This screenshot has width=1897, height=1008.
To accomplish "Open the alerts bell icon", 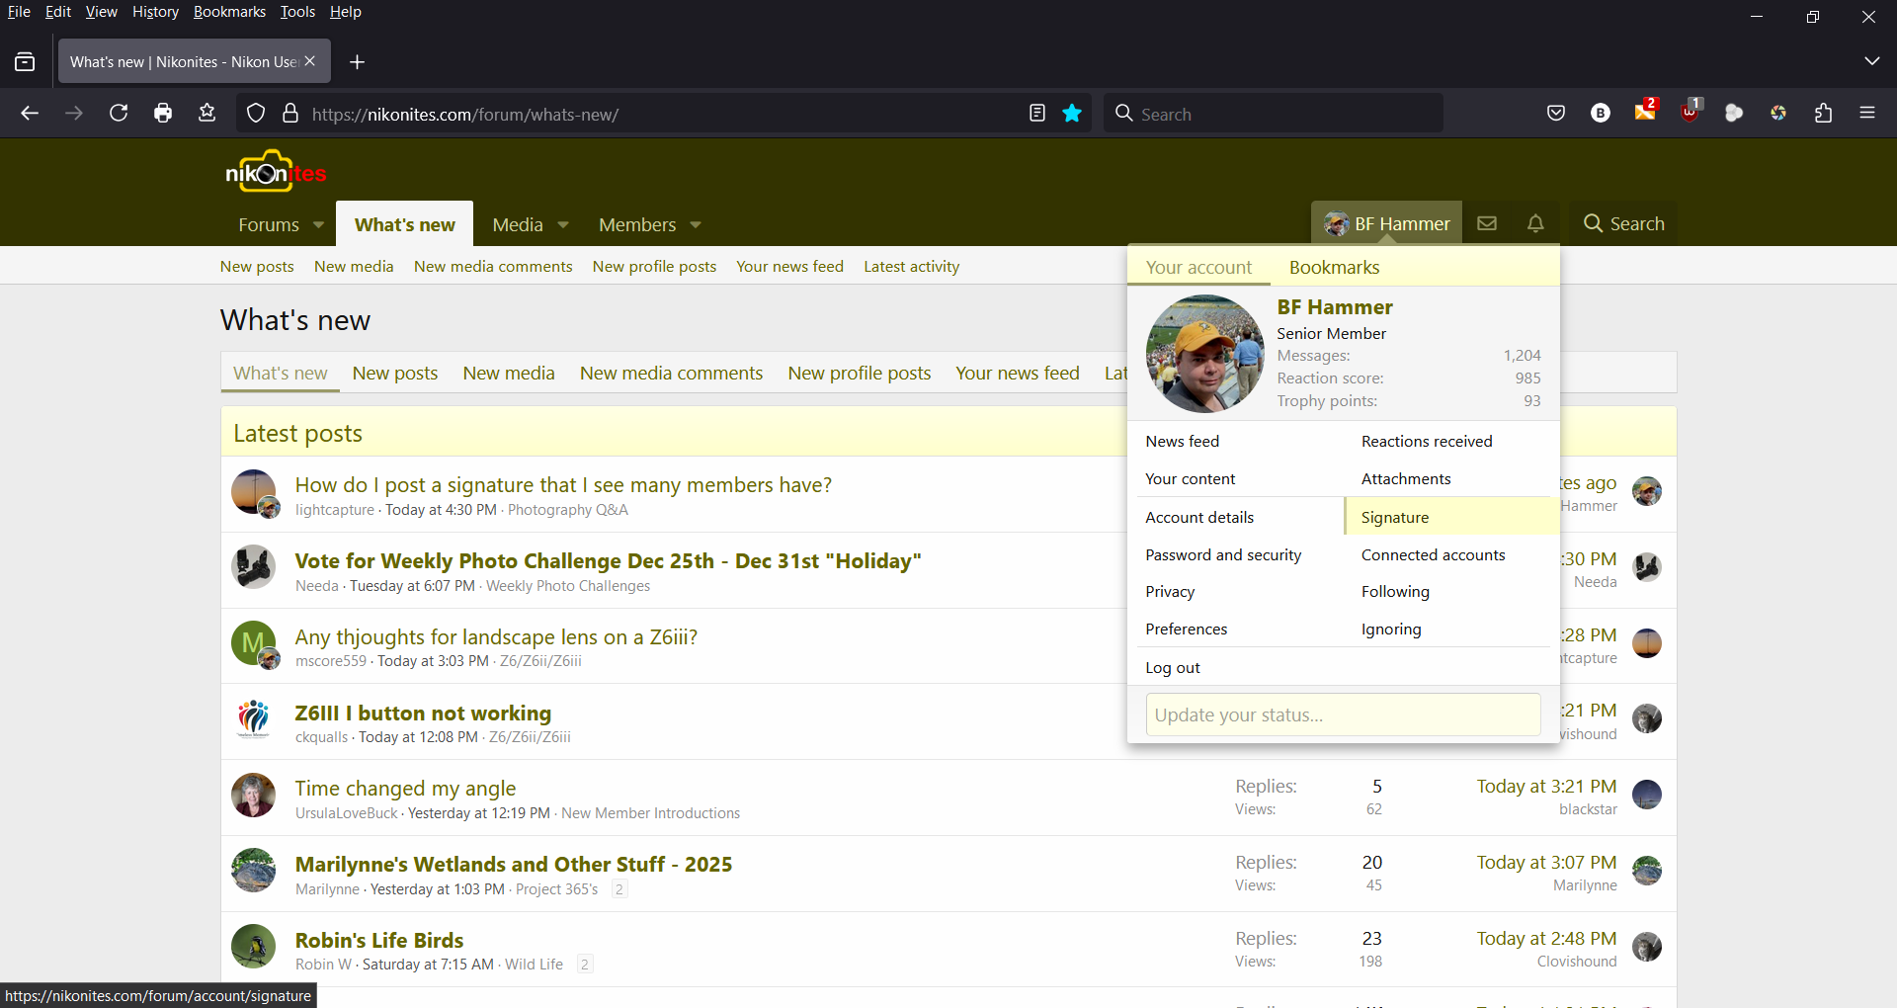I will coord(1535,223).
